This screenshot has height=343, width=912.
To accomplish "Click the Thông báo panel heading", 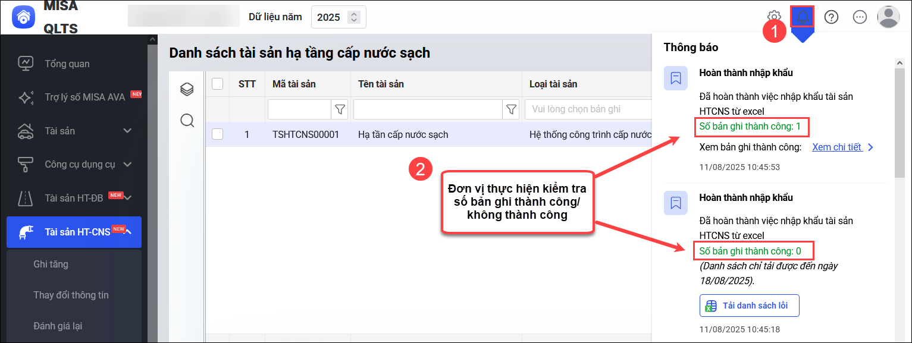I will pyautogui.click(x=691, y=47).
